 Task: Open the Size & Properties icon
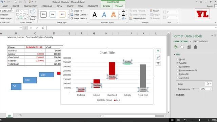pyautogui.click(x=189, y=47)
